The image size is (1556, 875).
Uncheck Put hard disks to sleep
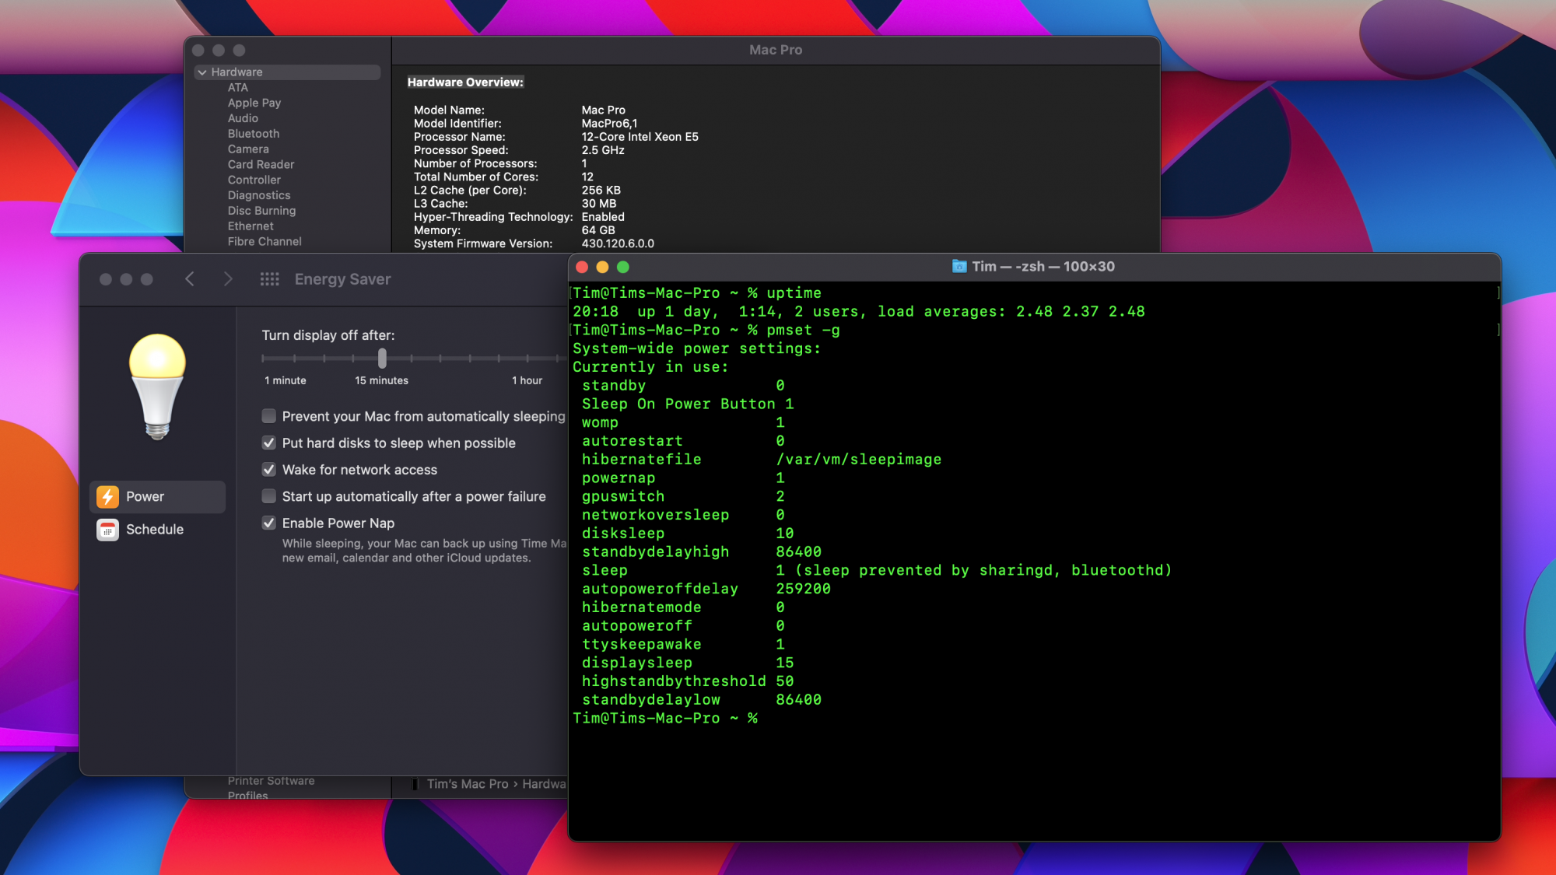[x=269, y=443]
